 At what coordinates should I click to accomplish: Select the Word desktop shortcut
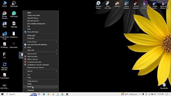coord(5,25)
